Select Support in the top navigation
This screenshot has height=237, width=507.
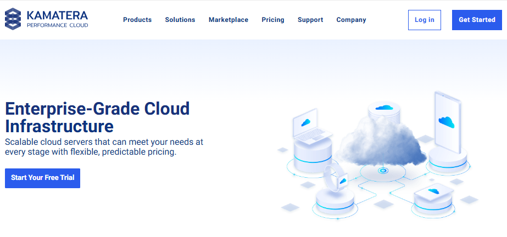click(x=310, y=20)
